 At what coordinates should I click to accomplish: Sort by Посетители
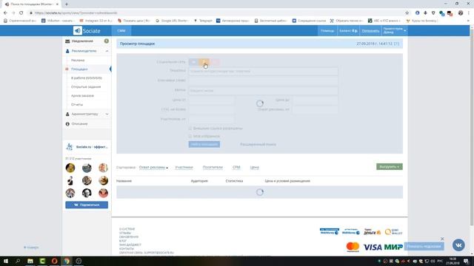click(x=213, y=168)
